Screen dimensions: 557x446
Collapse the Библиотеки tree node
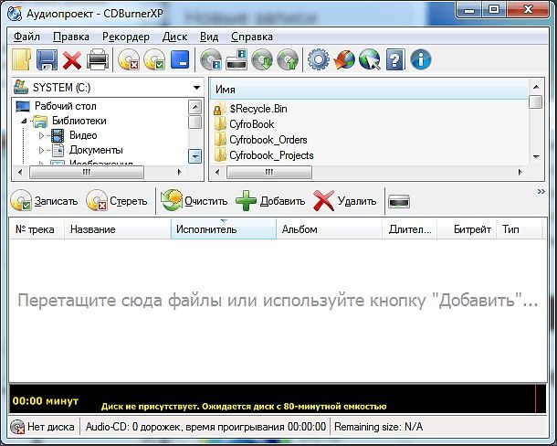pos(24,122)
